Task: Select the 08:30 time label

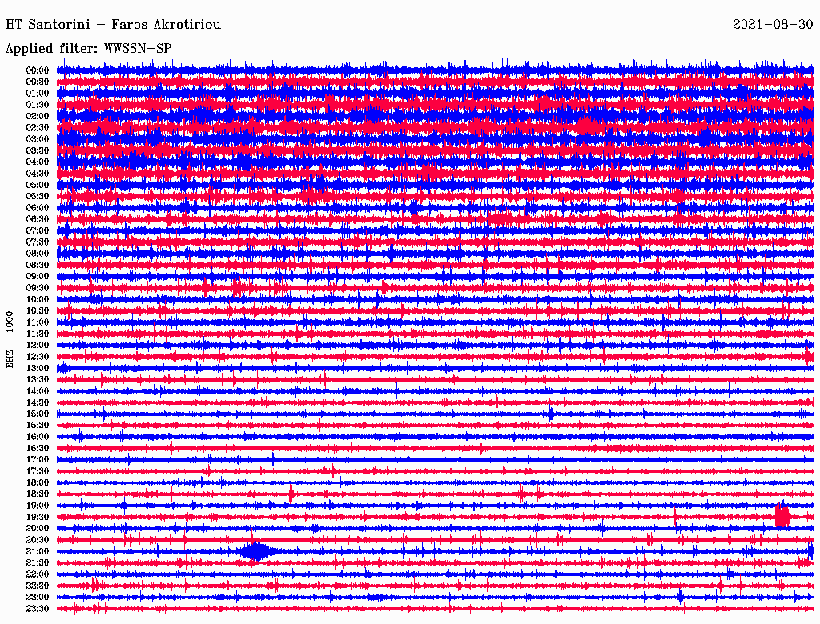Action: point(38,266)
